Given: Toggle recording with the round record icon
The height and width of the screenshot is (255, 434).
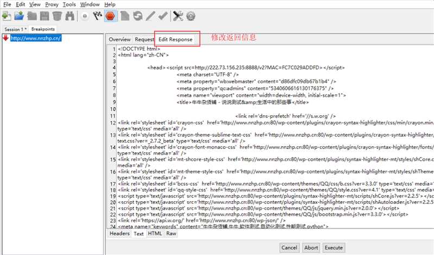Looking at the screenshot, I should pos(85,16).
